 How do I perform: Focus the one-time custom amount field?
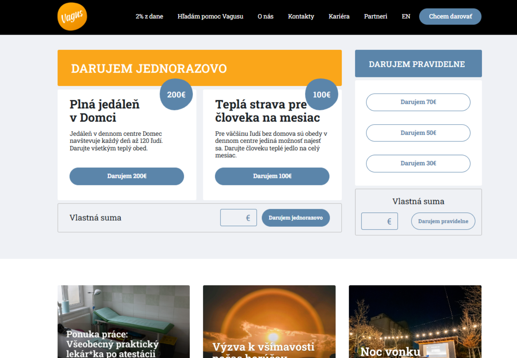[x=238, y=218]
